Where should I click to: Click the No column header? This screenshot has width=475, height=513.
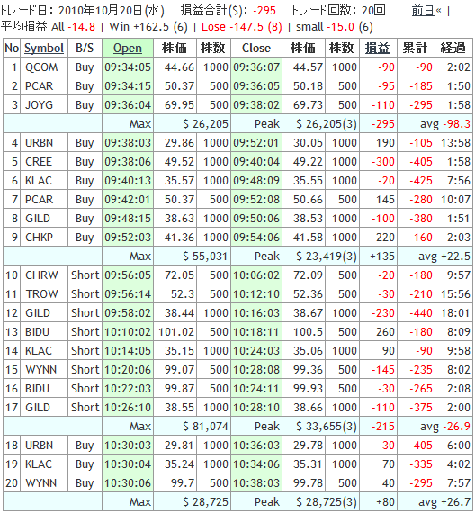coord(12,48)
